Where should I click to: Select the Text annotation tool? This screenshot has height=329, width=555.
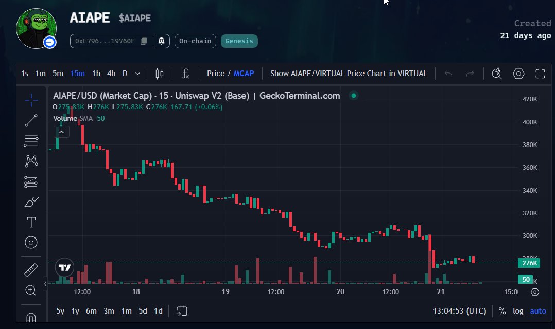[31, 222]
